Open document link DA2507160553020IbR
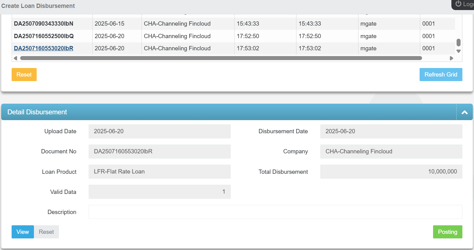Image resolution: width=474 pixels, height=250 pixels. click(44, 48)
